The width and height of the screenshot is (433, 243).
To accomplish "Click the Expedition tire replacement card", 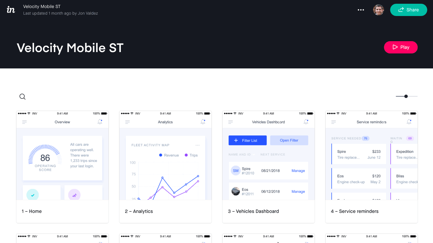I will tap(404, 155).
